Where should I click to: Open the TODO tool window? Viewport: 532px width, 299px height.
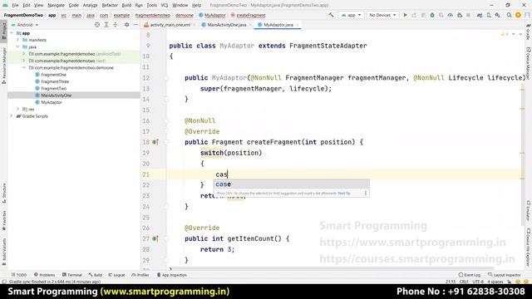18,275
